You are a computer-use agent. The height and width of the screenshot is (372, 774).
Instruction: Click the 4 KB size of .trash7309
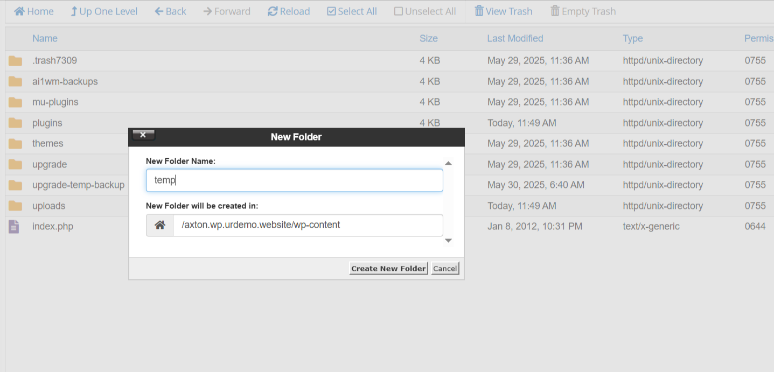(x=430, y=60)
